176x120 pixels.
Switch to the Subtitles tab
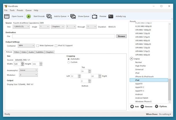(x=40, y=52)
